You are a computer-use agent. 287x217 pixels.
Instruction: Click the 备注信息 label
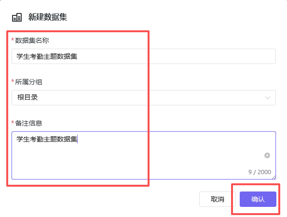[28, 123]
